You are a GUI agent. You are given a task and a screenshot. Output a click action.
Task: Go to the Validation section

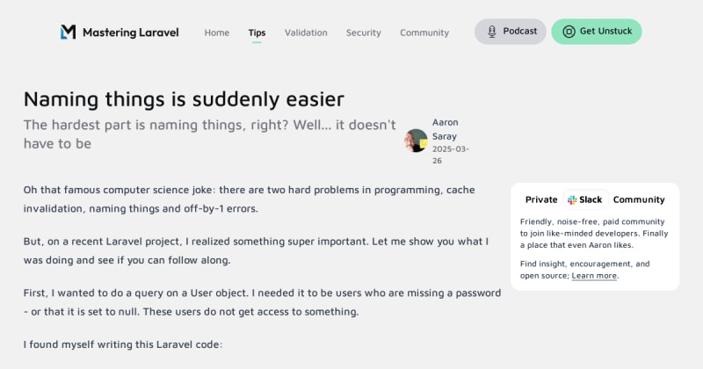tap(306, 33)
